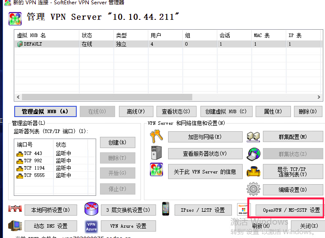Select TCP 1194 listener row
325x238 pixels.
55,168
